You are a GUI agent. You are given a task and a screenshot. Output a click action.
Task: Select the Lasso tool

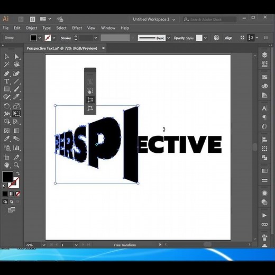16,65
